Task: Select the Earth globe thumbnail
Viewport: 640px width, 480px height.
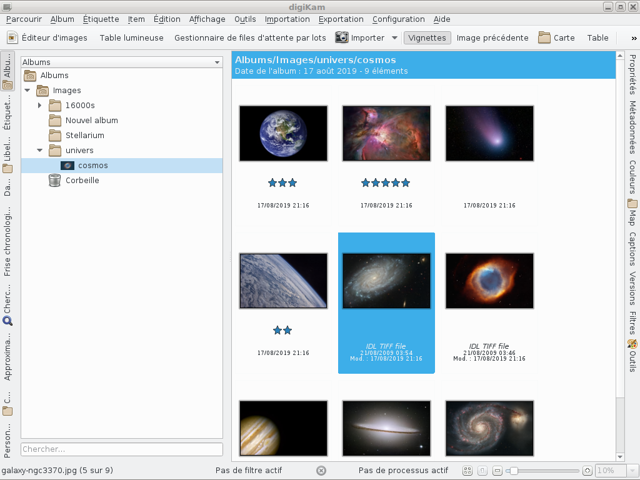Action: pyautogui.click(x=283, y=133)
